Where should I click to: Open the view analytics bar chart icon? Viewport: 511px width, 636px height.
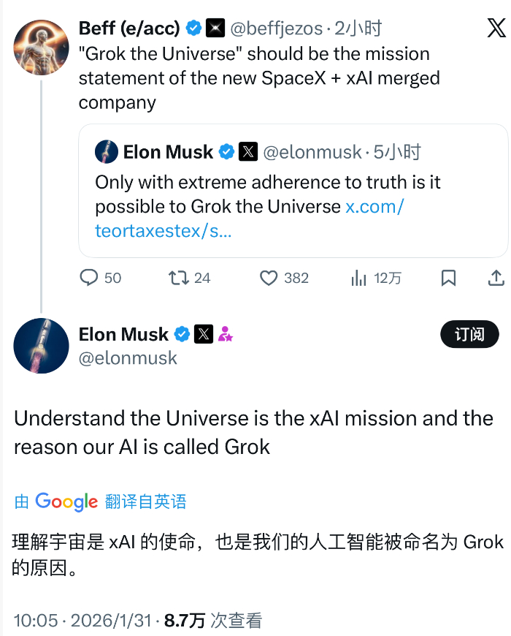[x=358, y=278]
